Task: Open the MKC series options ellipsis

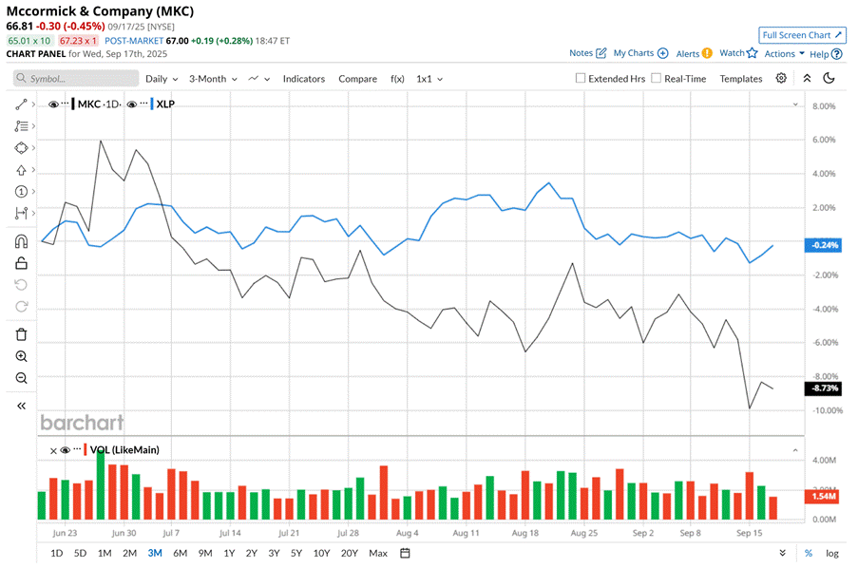Action: pyautogui.click(x=66, y=103)
